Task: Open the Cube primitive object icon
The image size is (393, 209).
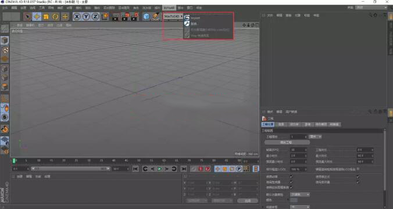Action: 146,17
